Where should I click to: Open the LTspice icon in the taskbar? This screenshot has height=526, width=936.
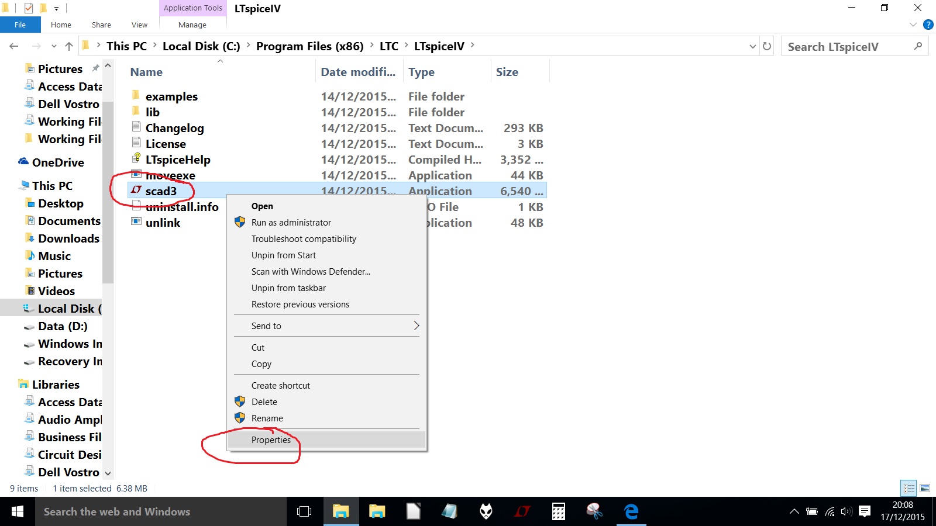pos(522,512)
